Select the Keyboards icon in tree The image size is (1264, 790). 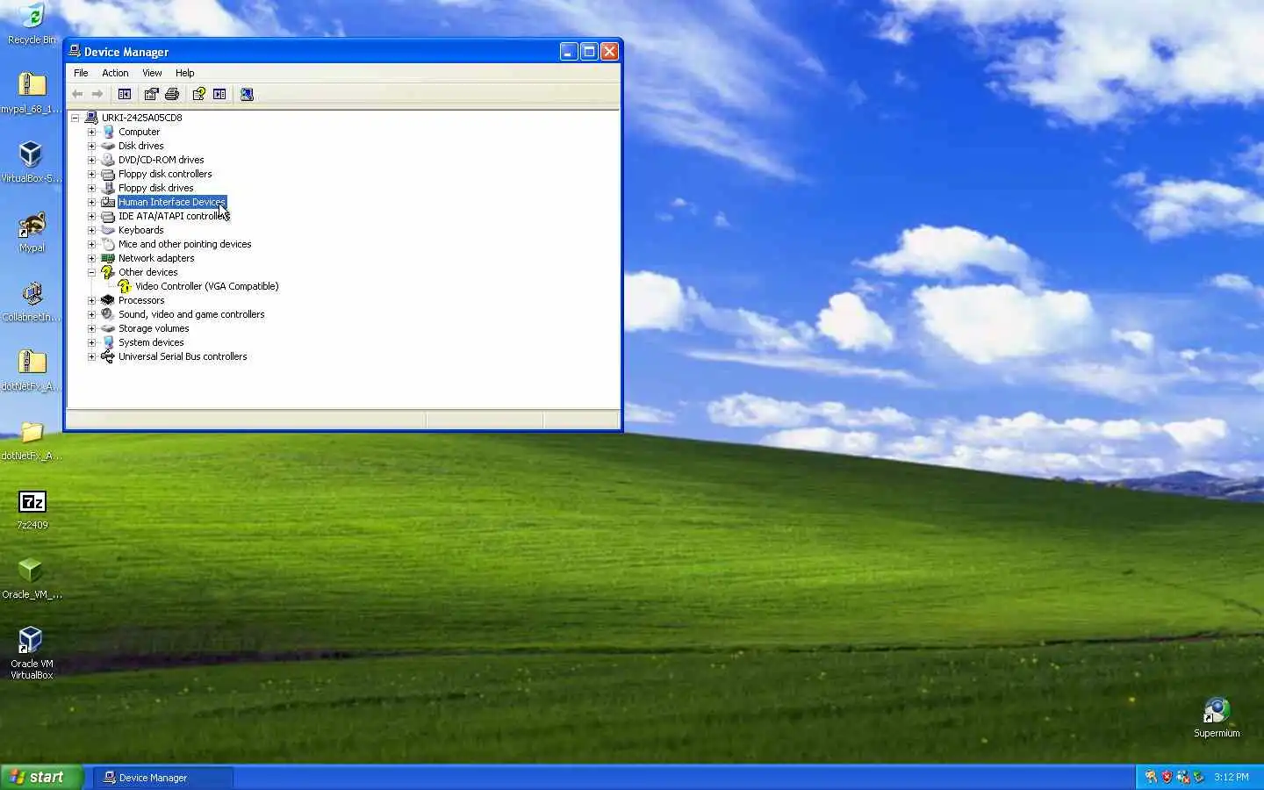108,230
